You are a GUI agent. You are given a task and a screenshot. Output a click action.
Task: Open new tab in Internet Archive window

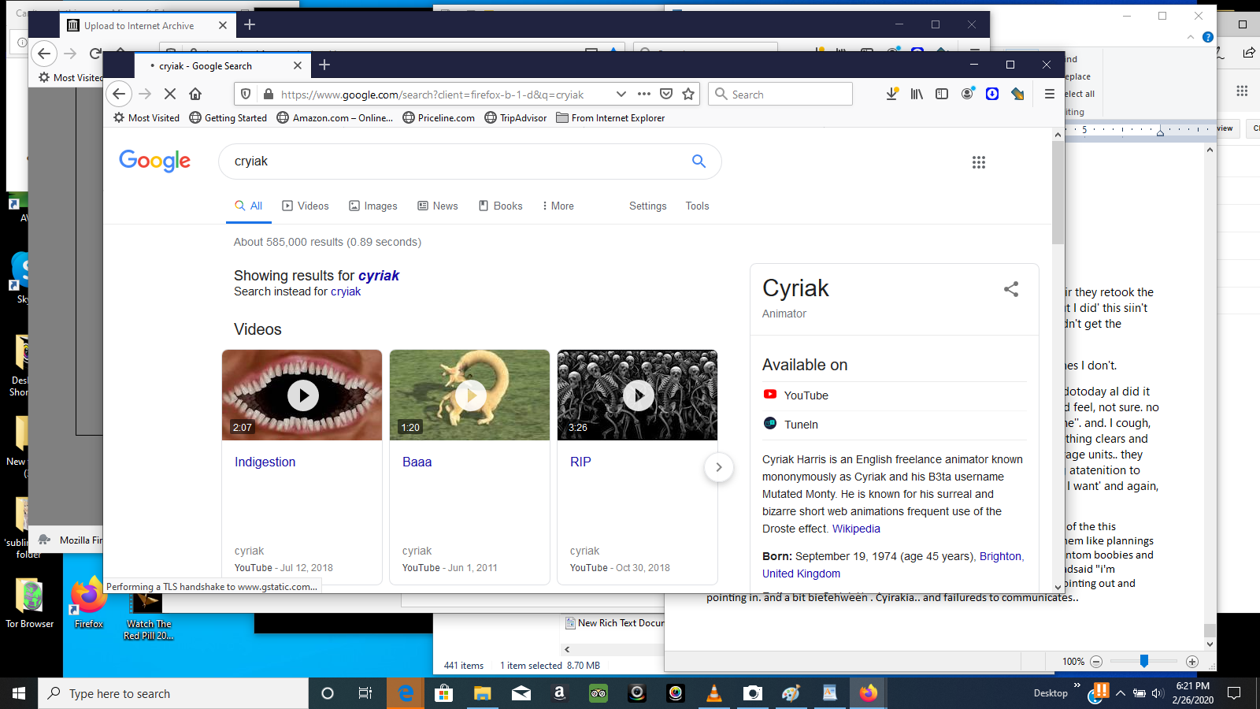pyautogui.click(x=250, y=24)
